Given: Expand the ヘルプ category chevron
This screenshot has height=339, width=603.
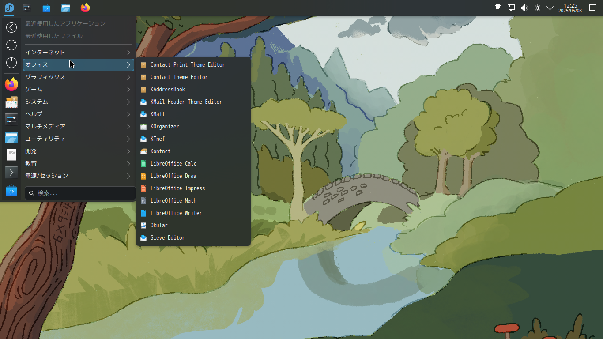Looking at the screenshot, I should 128,114.
